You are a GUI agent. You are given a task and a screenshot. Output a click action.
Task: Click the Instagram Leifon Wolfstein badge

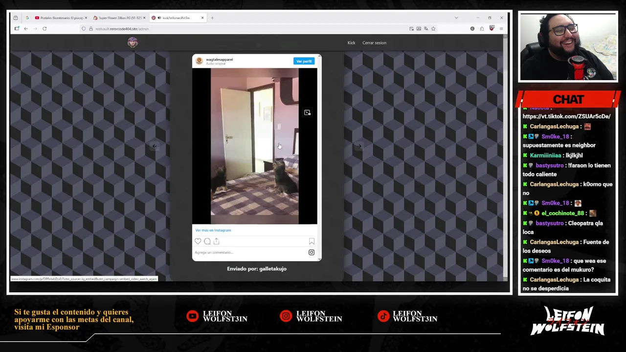(311, 316)
